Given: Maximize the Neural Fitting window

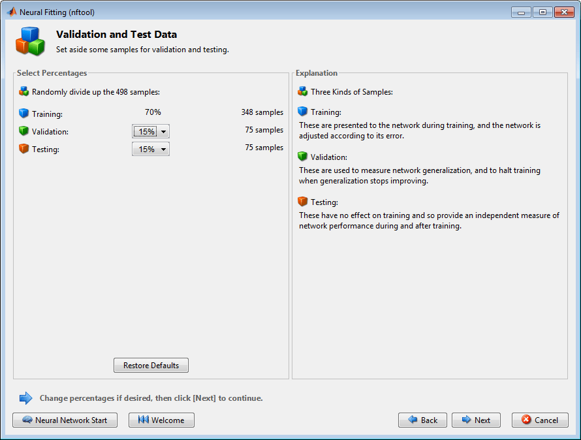Looking at the screenshot, I should pos(542,12).
